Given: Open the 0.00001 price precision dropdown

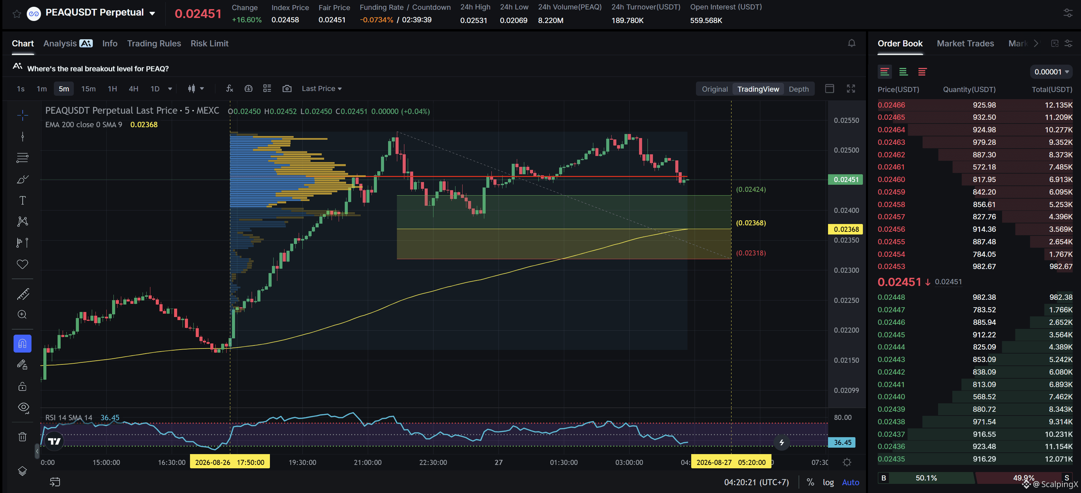Looking at the screenshot, I should click(1051, 72).
